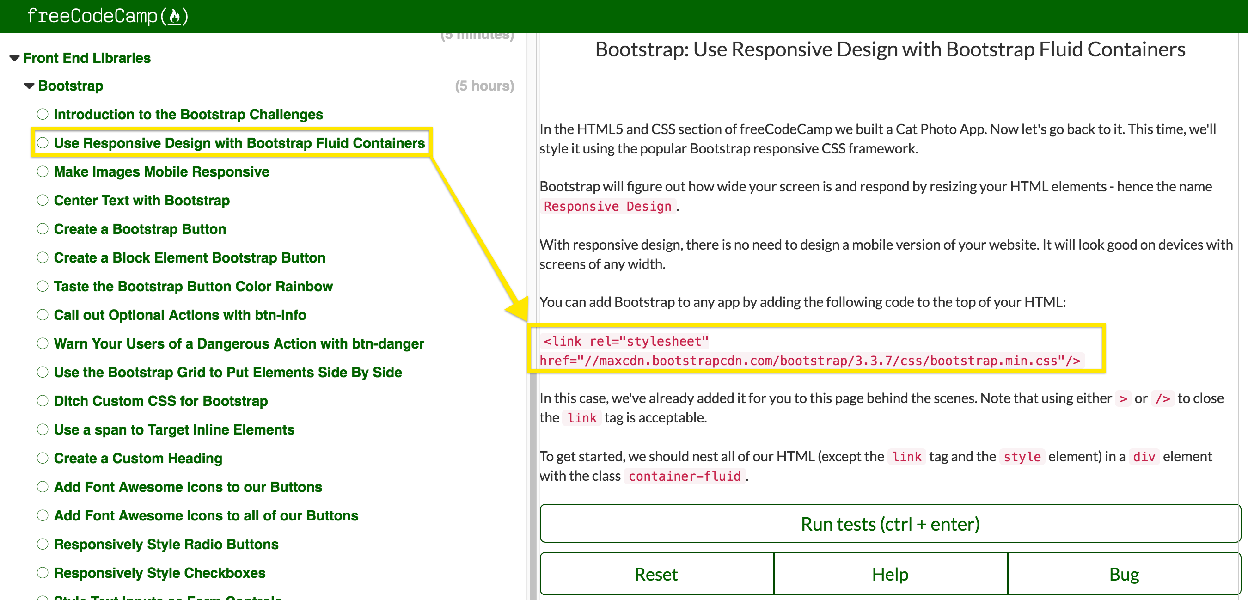Open Create a Bootstrap Button challenge
Viewport: 1248px width, 600px height.
coord(140,229)
